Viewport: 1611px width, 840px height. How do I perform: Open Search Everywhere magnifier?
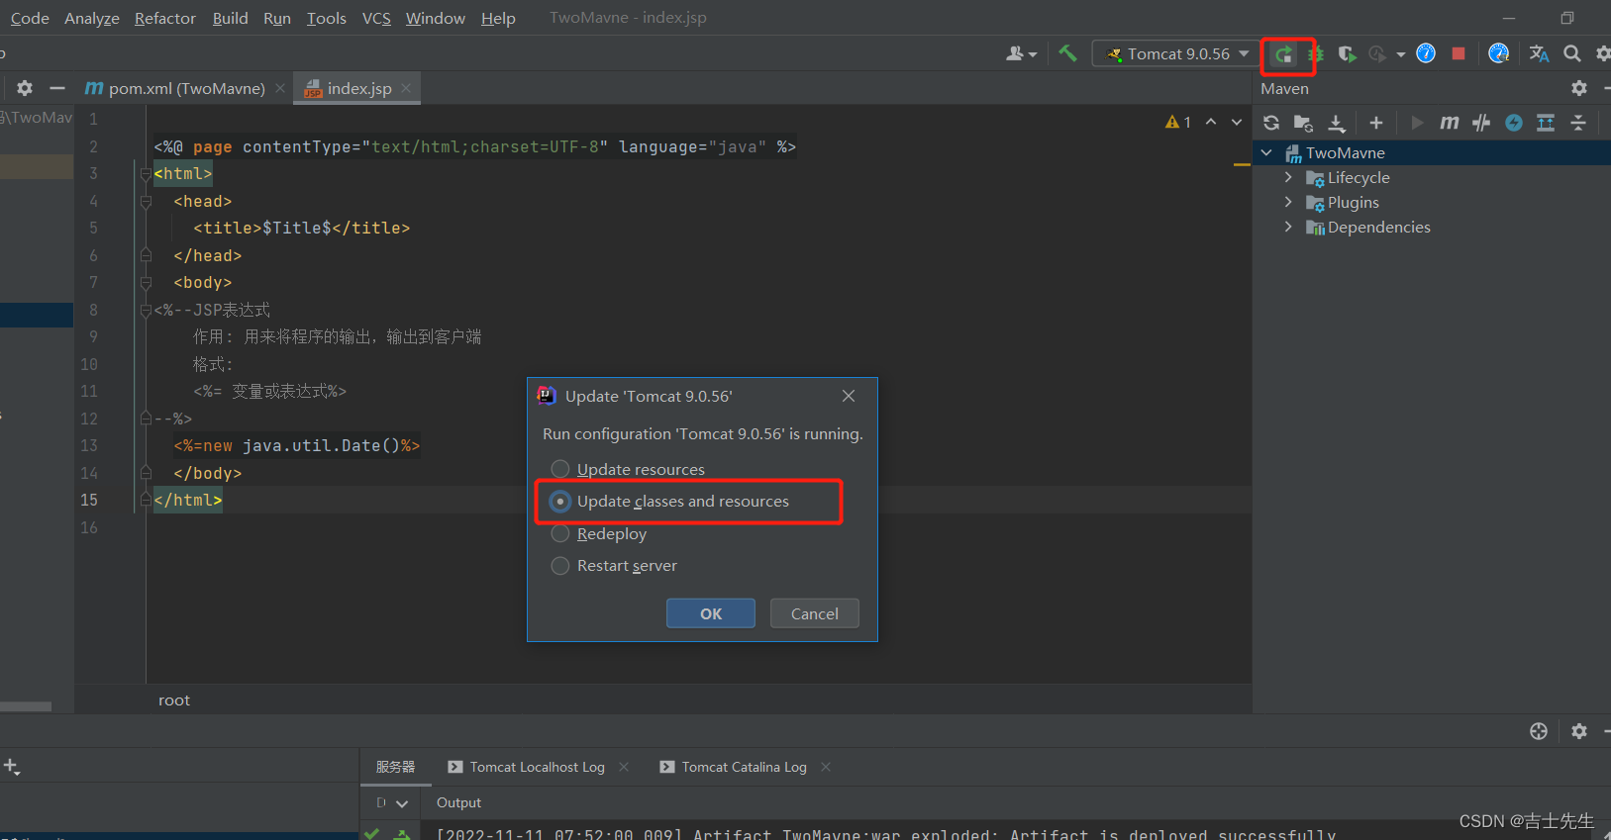point(1571,53)
